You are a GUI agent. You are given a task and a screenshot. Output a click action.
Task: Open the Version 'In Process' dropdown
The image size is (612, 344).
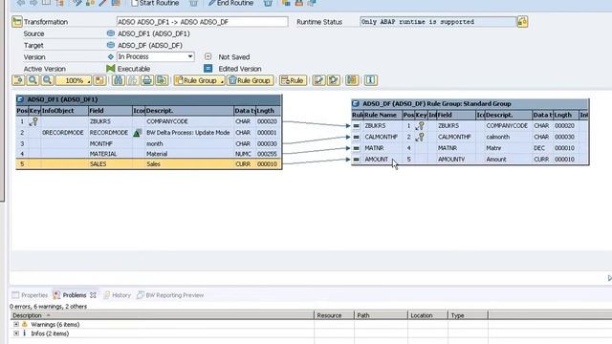(190, 56)
